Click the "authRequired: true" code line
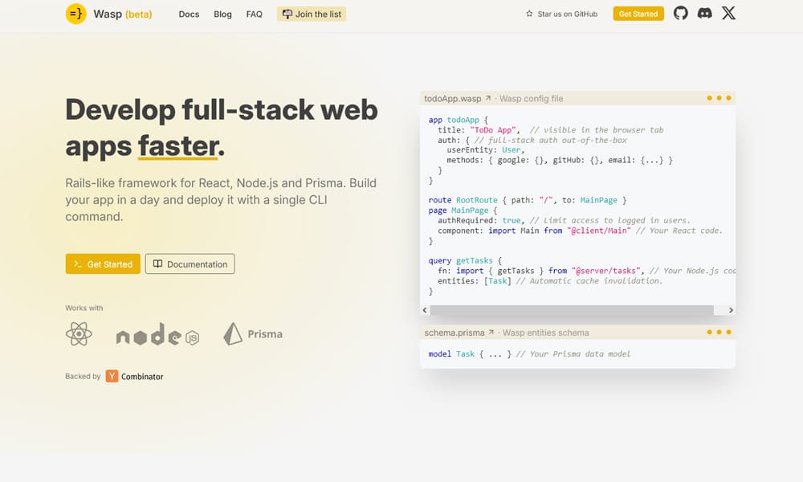The height and width of the screenshot is (482, 803). point(564,220)
